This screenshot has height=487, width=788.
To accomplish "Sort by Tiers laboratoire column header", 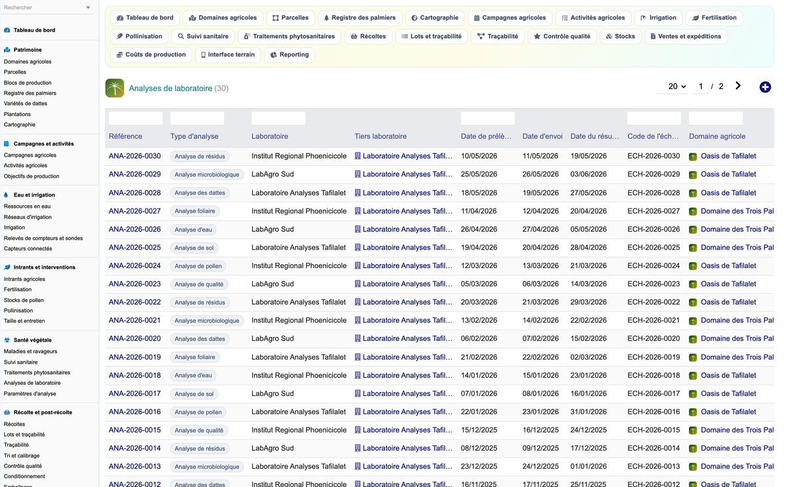I will [x=380, y=136].
